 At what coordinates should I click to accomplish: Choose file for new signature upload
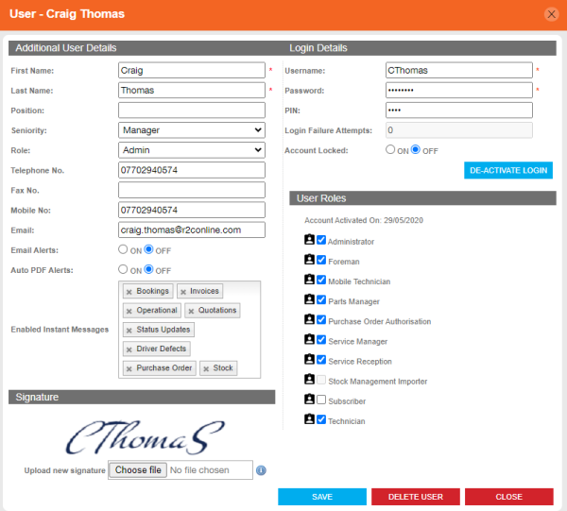click(138, 469)
